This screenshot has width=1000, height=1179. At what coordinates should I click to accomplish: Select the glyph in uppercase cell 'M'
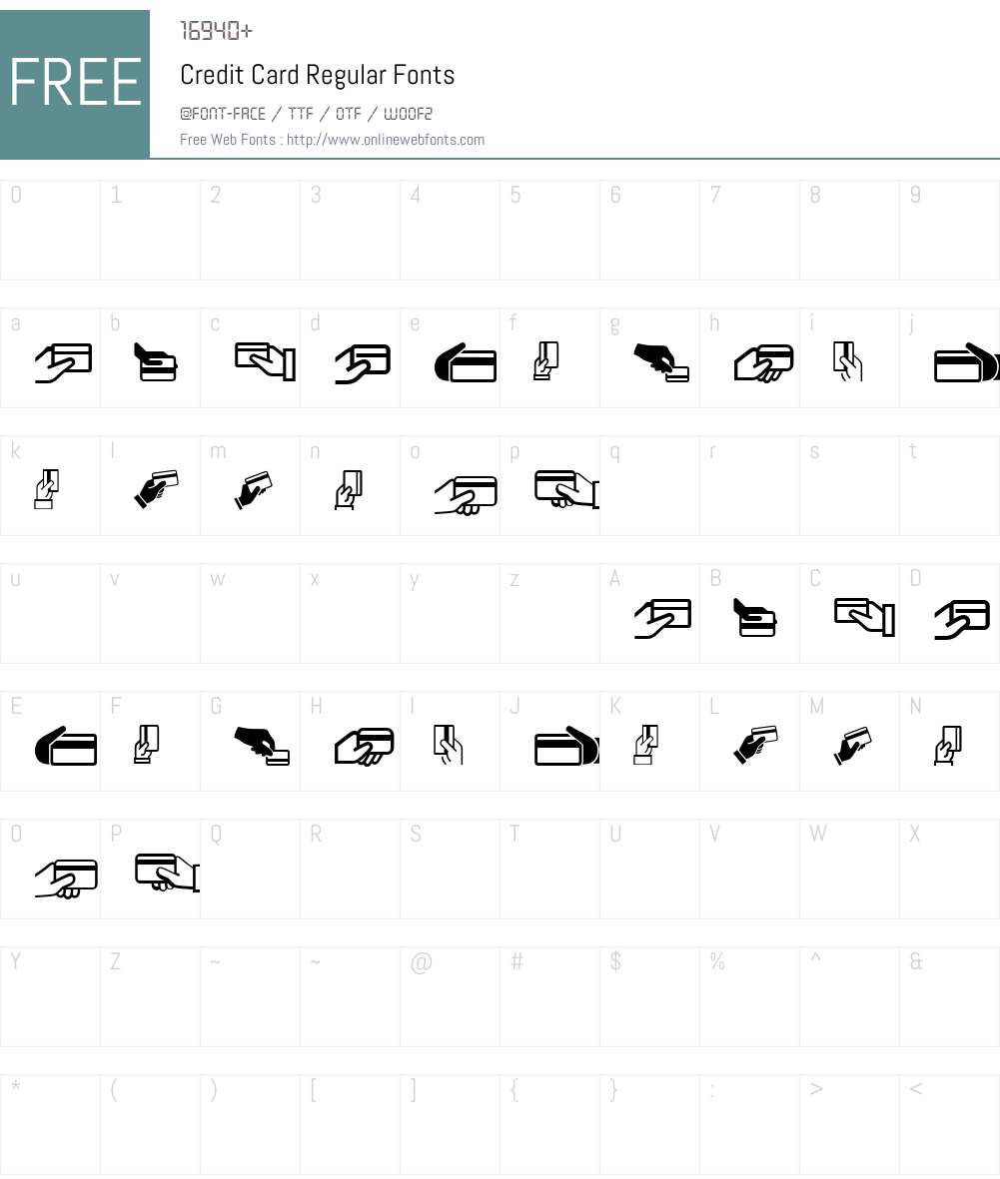(x=852, y=745)
